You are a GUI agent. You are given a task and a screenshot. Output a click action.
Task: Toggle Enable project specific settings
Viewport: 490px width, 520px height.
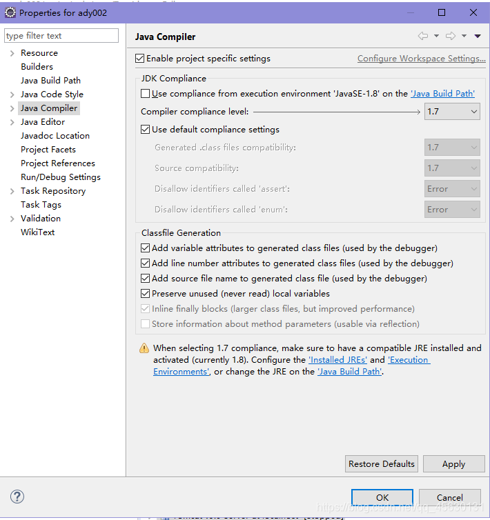pos(140,59)
